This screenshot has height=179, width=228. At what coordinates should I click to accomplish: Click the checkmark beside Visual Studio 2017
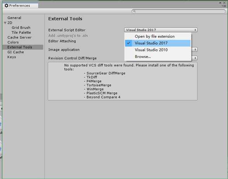(x=129, y=43)
